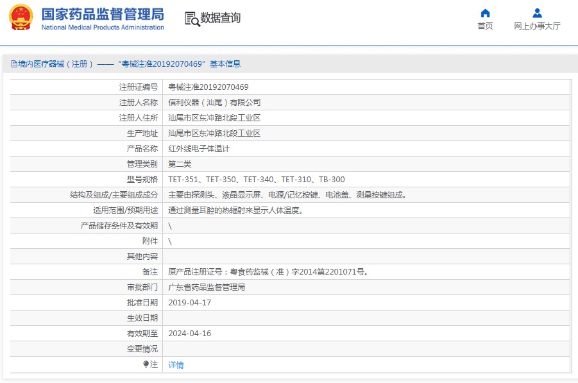Select the 注册人住所 label

tap(138, 118)
